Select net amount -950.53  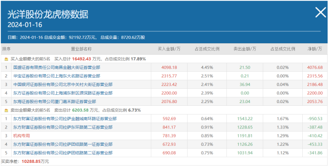coord(315,119)
